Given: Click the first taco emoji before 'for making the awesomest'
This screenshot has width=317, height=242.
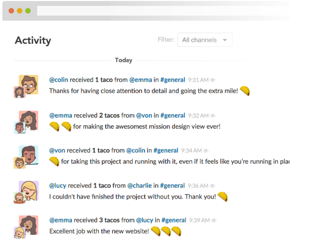Looking at the screenshot, I should click(55, 127).
